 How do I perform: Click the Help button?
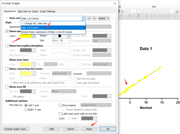click(x=52, y=129)
